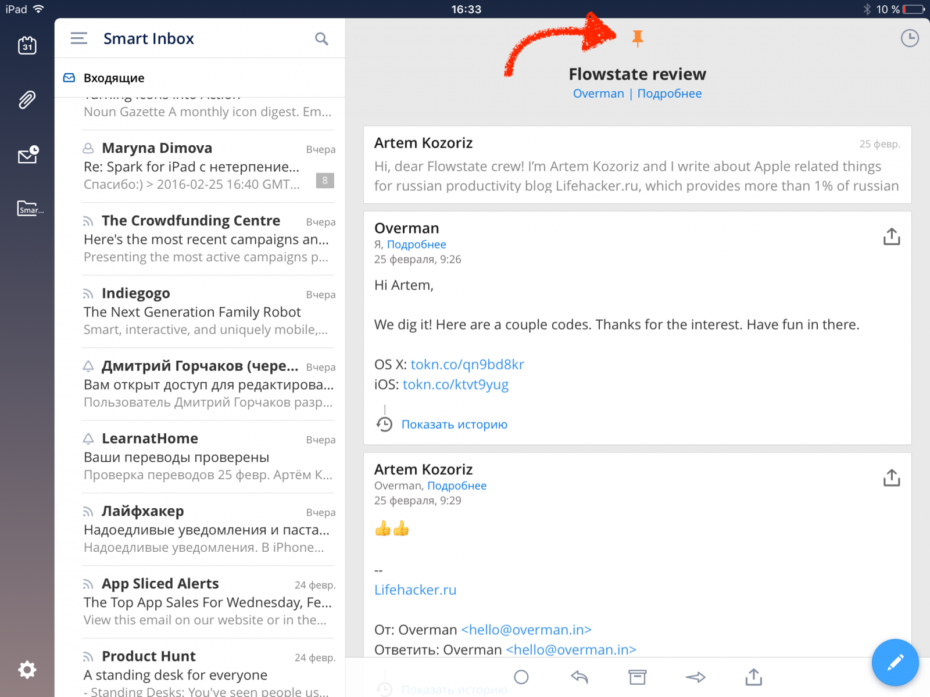This screenshot has height=697, width=930.
Task: Tap Wi-Fi icon in status bar
Action: coord(38,9)
